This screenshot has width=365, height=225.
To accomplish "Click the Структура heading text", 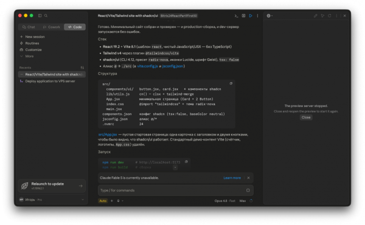I will click(107, 74).
